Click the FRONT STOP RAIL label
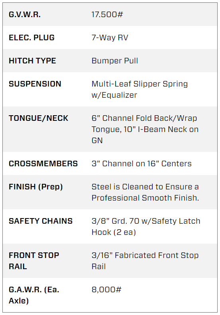Image resolution: width=220 pixels, height=315 pixels. coord(34,261)
